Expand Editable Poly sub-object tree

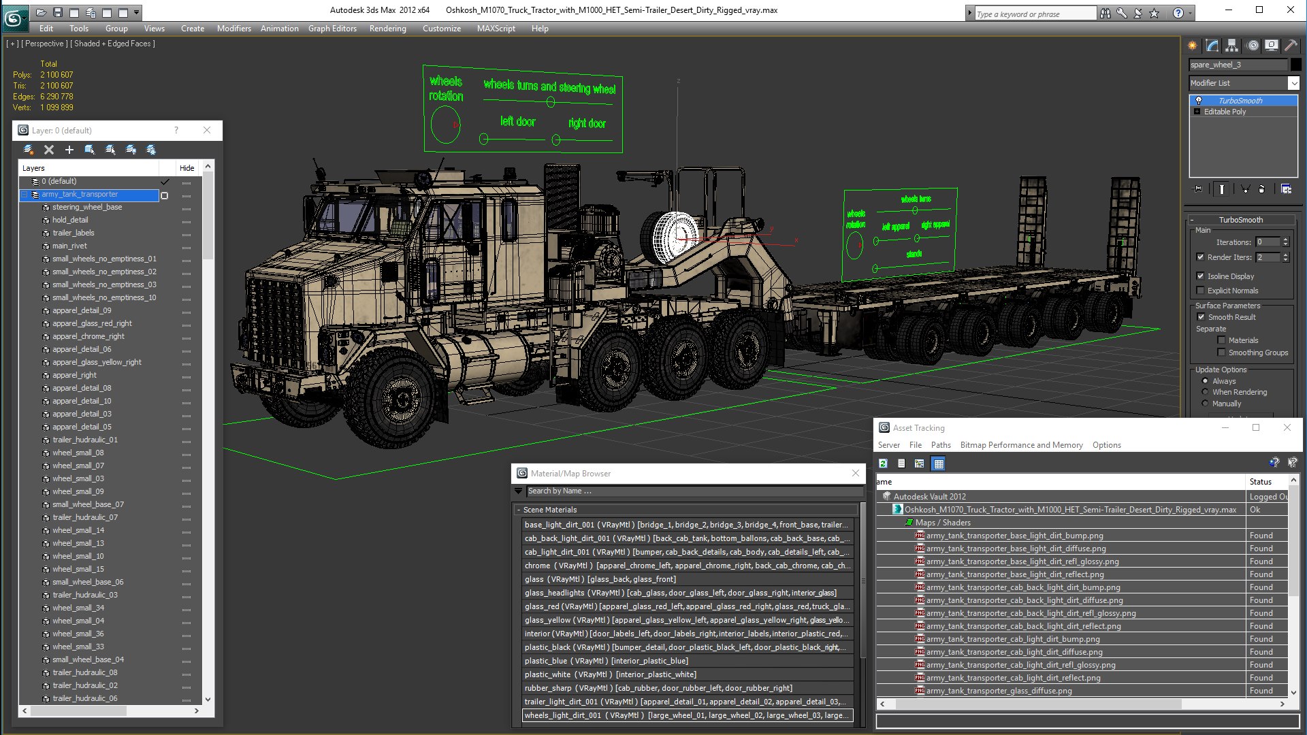click(1197, 112)
